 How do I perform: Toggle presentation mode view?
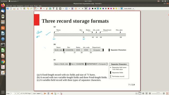tap(140, 93)
